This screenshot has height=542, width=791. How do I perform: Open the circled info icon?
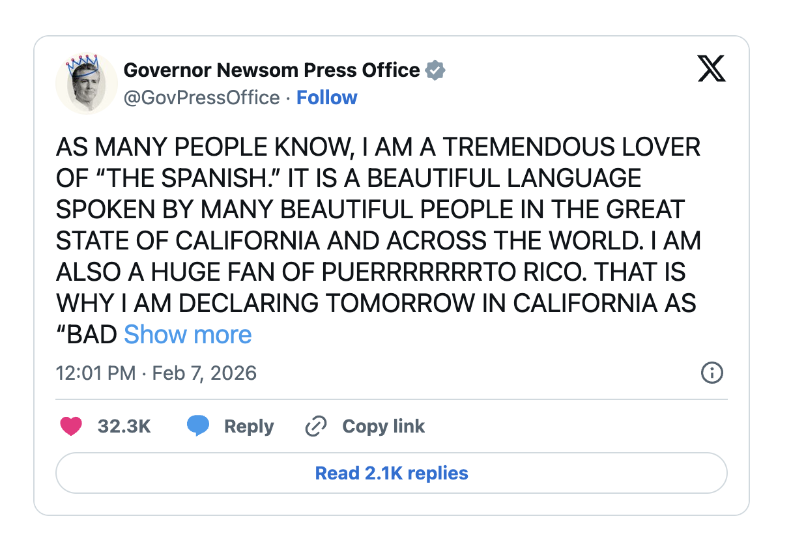point(712,373)
